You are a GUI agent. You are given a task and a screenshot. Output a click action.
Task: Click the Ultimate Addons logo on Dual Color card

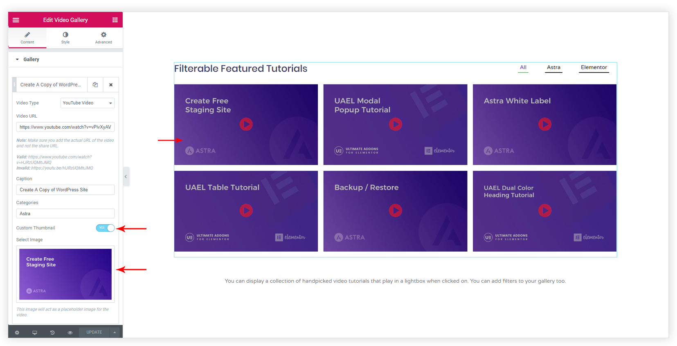[x=506, y=237]
